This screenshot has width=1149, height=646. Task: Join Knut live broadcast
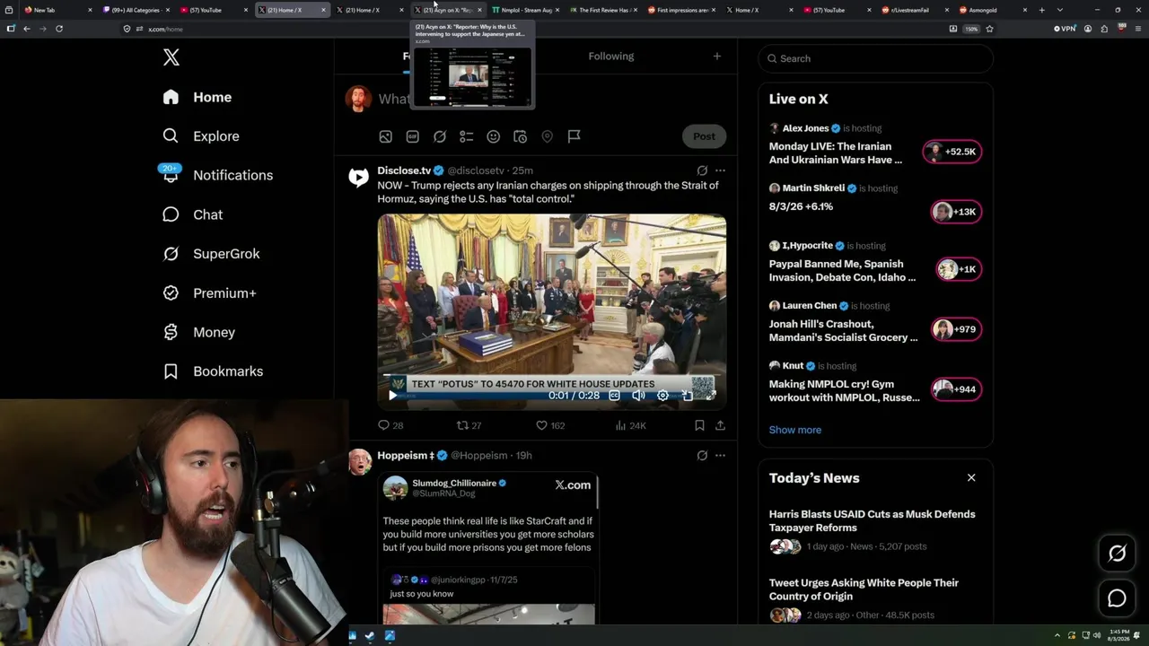coord(956,389)
